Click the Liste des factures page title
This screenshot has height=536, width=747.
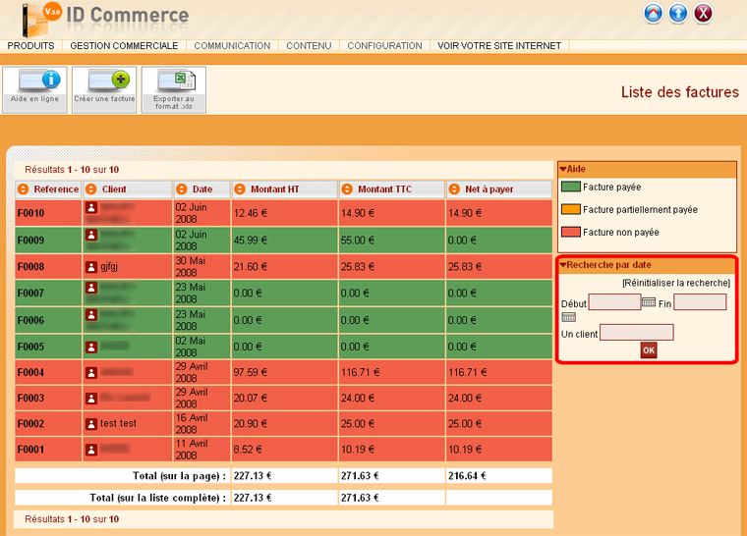[680, 92]
